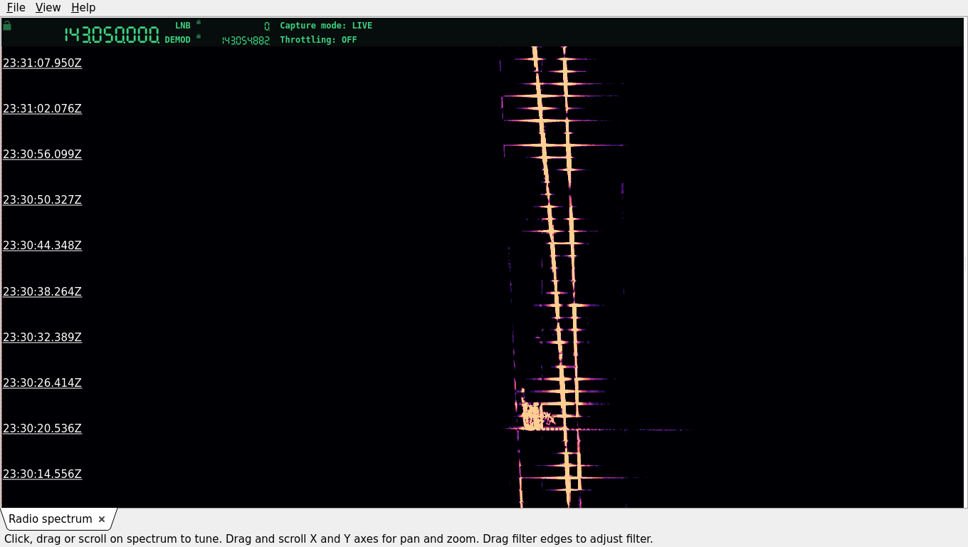Screen dimensions: 968x547
Task: Click the Capture mode: LIVE label
Action: [326, 26]
